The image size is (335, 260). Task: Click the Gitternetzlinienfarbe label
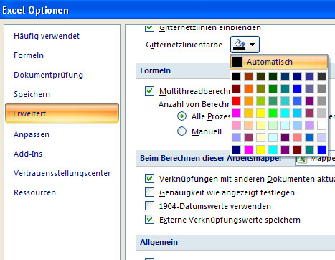coord(184,45)
